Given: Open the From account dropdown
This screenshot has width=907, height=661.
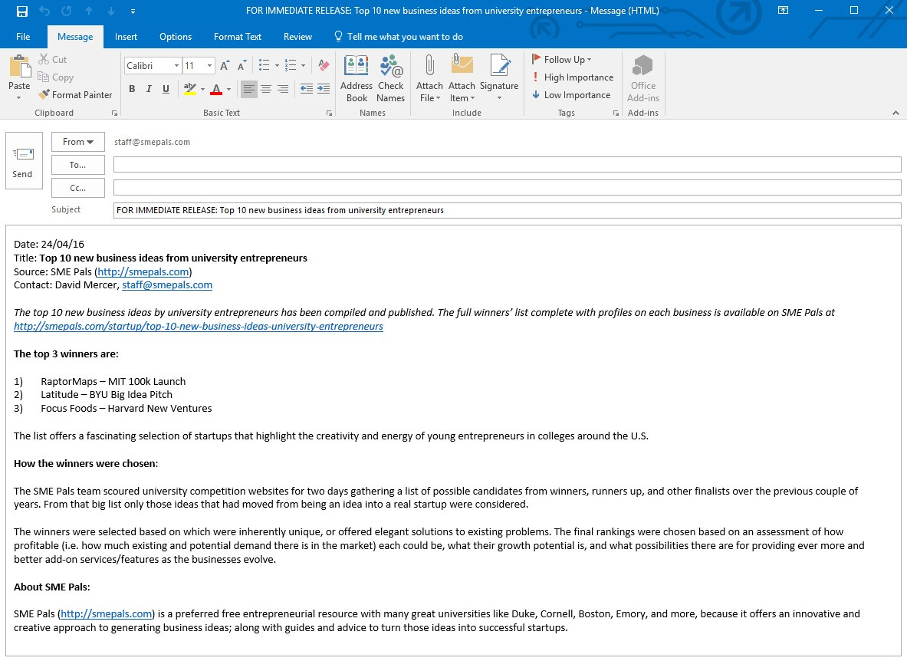Looking at the screenshot, I should [x=78, y=142].
